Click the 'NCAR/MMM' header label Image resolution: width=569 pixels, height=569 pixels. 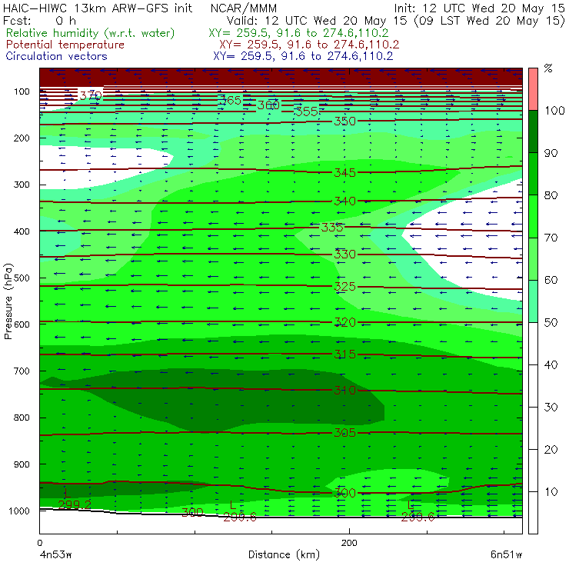244,8
